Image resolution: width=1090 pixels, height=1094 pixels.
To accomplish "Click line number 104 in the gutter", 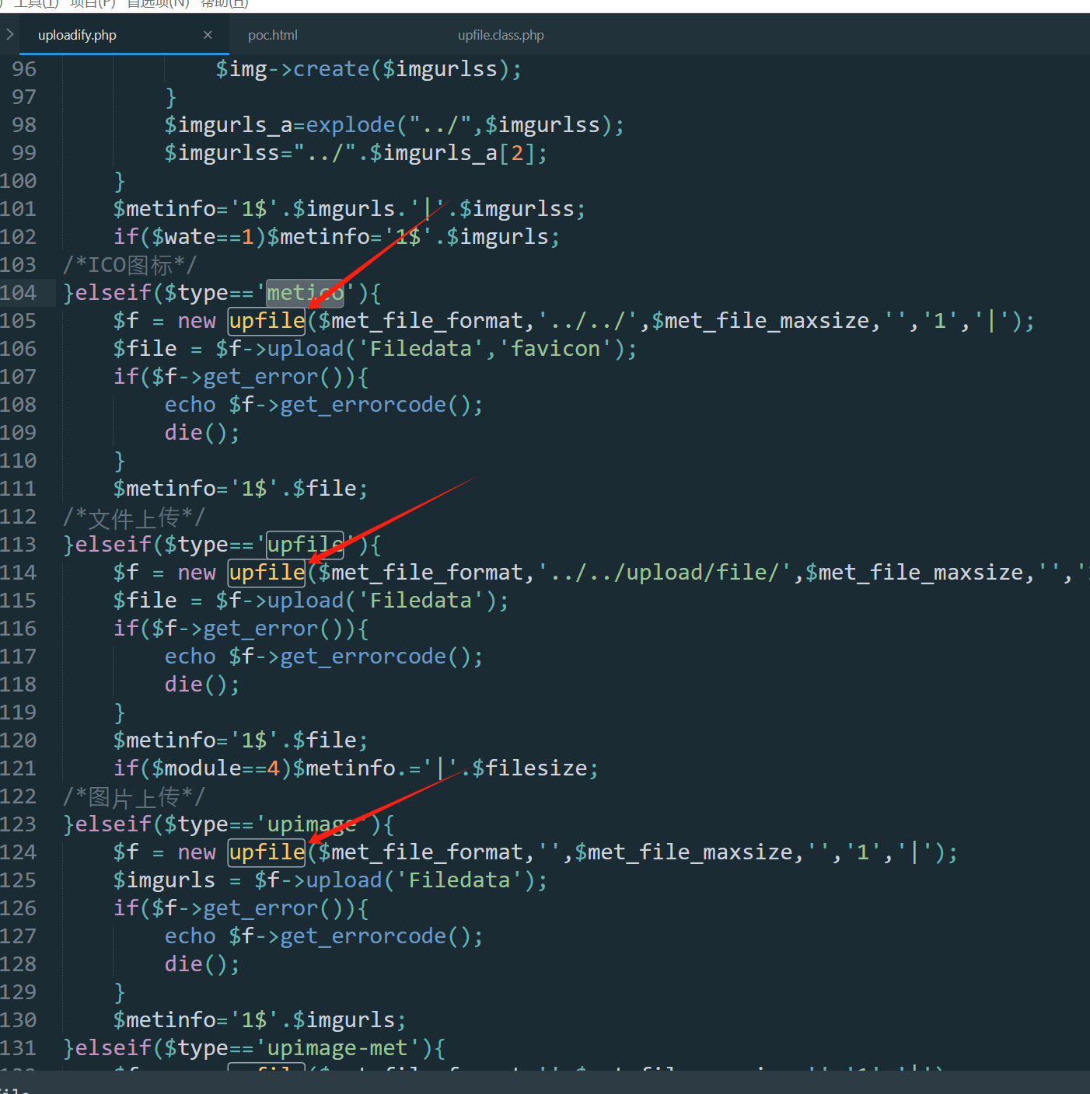I will (19, 293).
